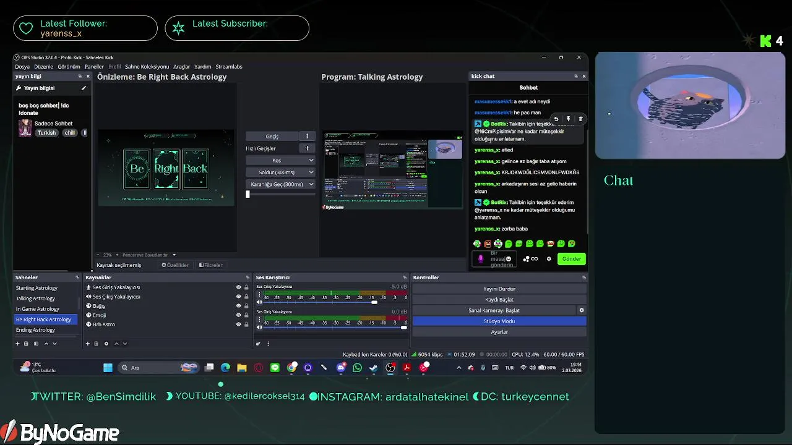Reply to the BotRix chat message
The height and width of the screenshot is (445, 792).
coord(556,119)
